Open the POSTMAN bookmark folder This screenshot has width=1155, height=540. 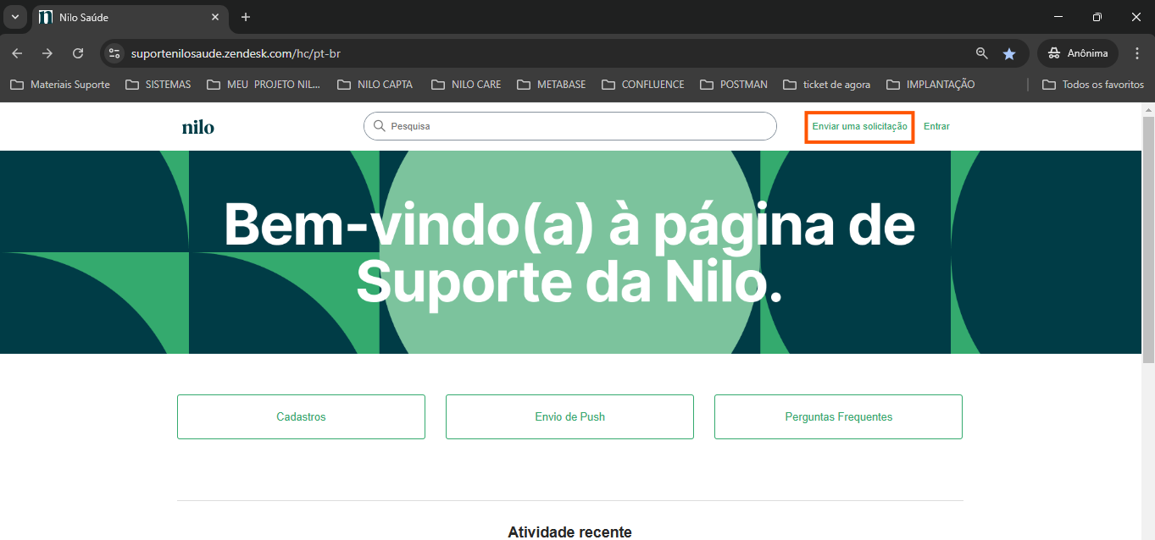tap(734, 85)
